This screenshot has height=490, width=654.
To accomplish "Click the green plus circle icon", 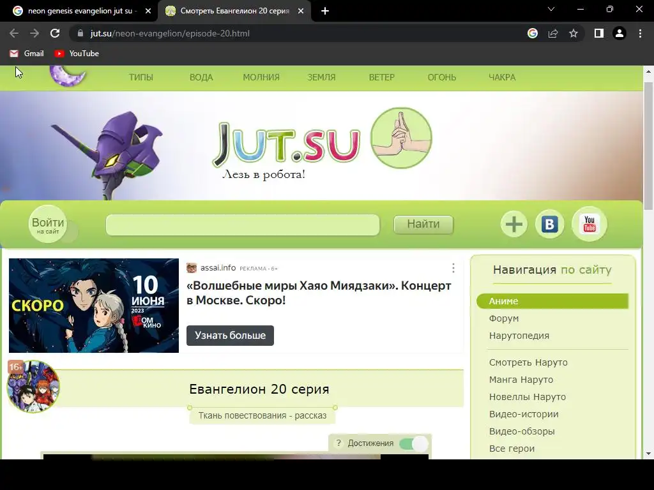I will 514,224.
